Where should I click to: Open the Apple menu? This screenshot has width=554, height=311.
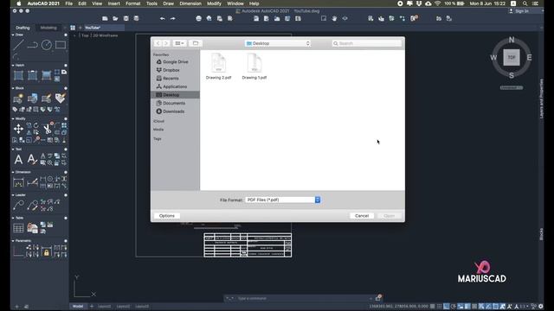[x=19, y=3]
